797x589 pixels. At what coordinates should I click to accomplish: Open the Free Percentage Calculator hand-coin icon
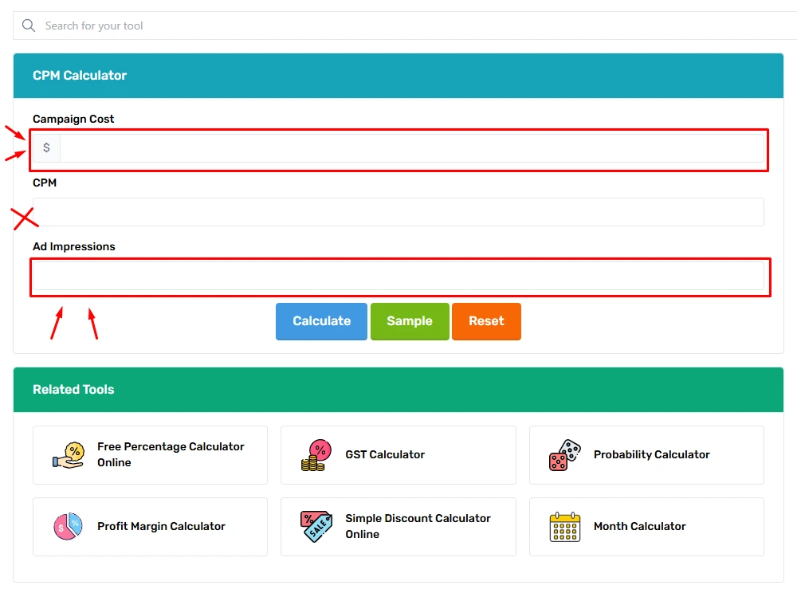pyautogui.click(x=68, y=455)
